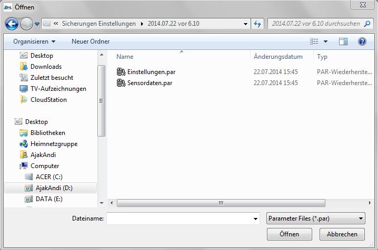Open CloudStation in the favorites list
This screenshot has height=250, width=378.
(48, 100)
